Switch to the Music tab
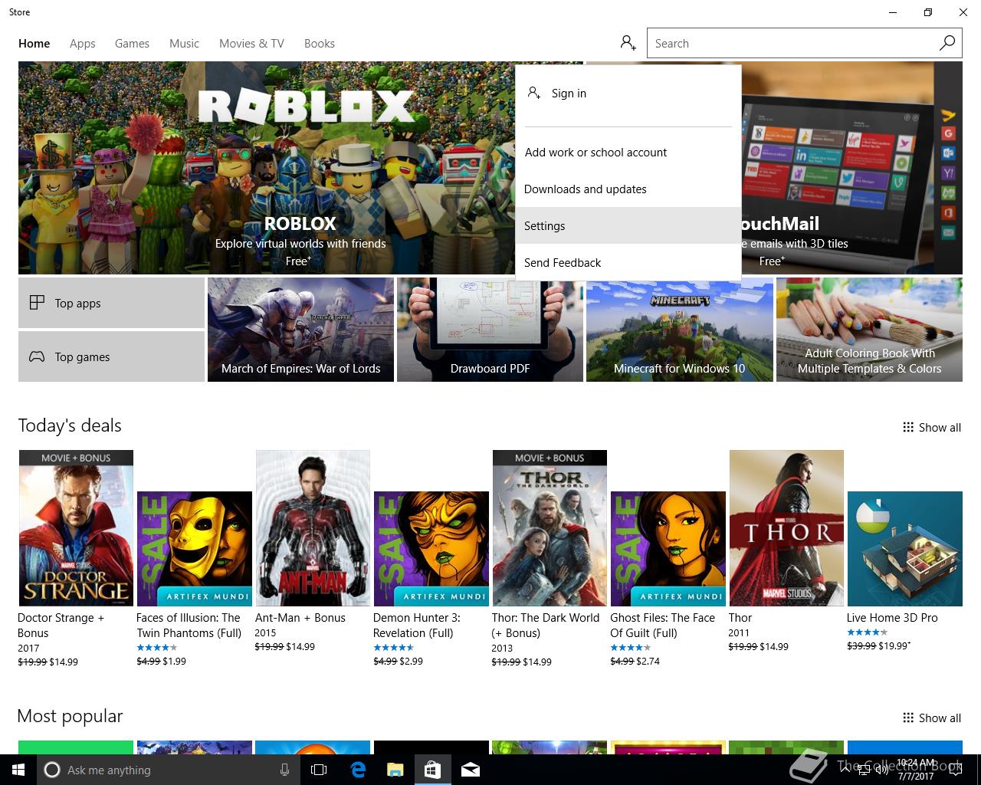The image size is (981, 785). 184,44
